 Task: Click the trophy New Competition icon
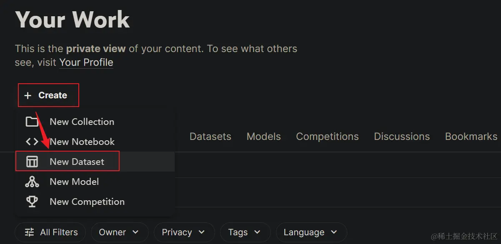pyautogui.click(x=32, y=202)
